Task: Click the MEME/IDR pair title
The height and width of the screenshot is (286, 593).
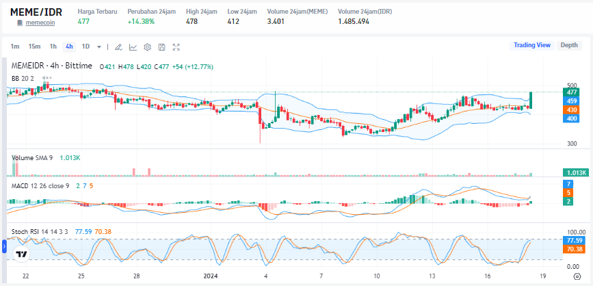Action: tap(36, 12)
